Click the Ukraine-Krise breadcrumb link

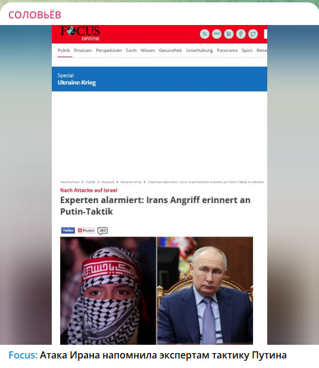pos(131,182)
